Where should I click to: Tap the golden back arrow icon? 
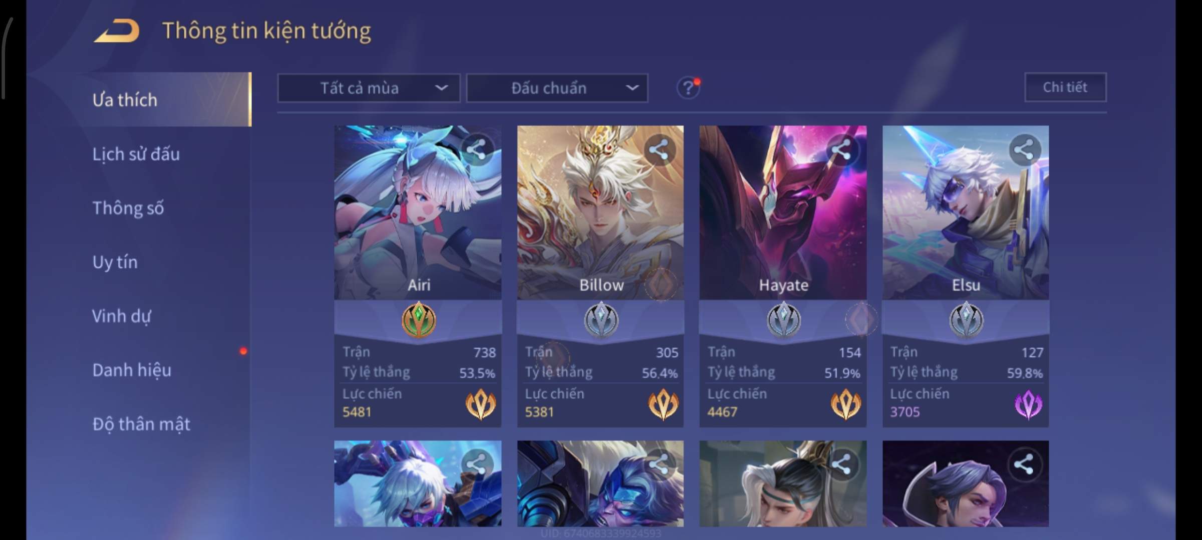point(116,30)
